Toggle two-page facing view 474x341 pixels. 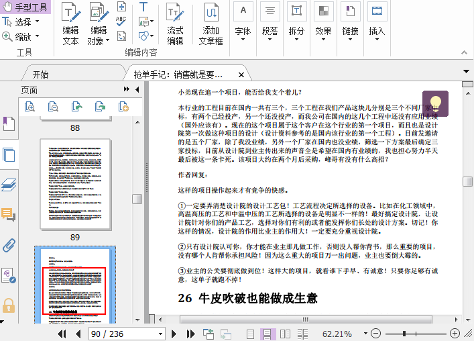pos(285,334)
